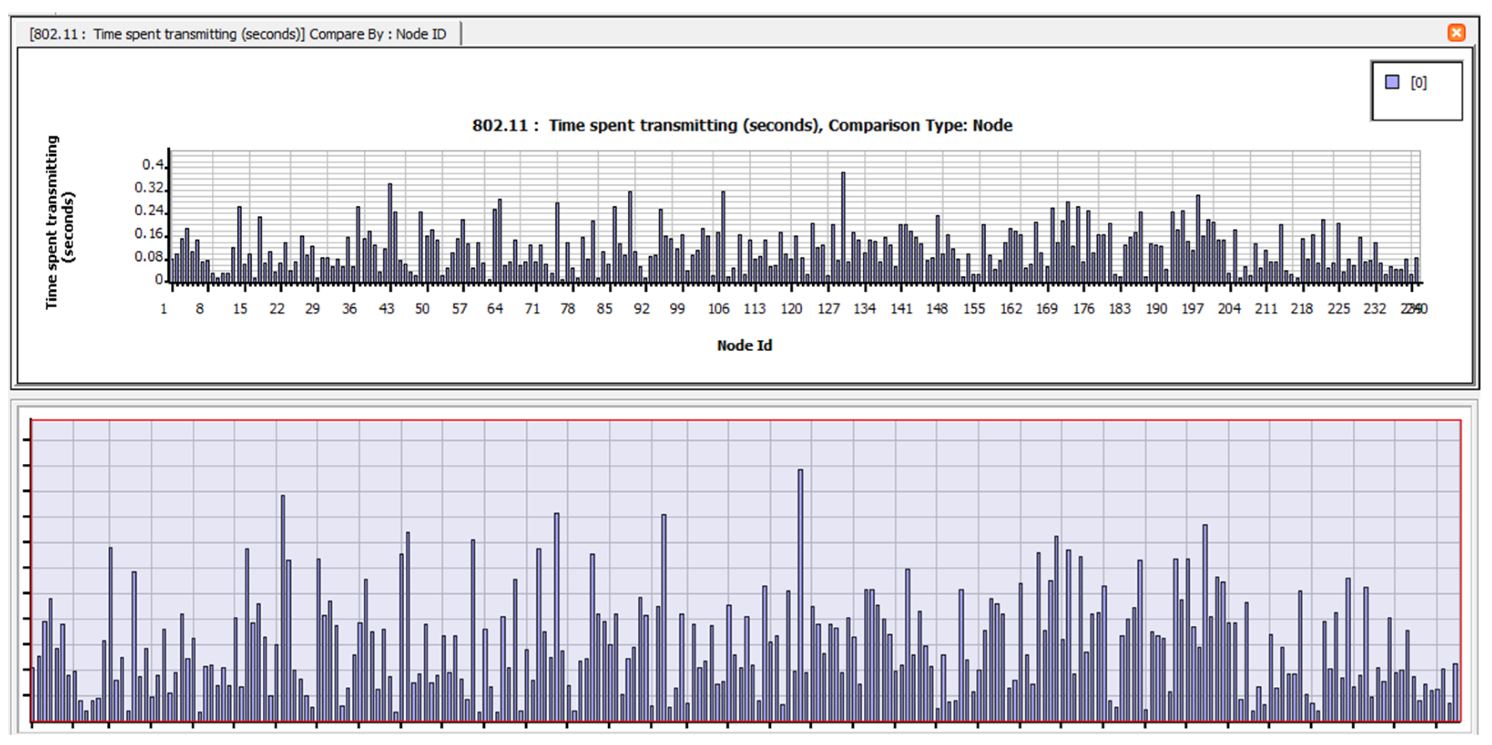The image size is (1492, 745).
Task: Click the [0] legend label text
Action: pyautogui.click(x=1418, y=83)
